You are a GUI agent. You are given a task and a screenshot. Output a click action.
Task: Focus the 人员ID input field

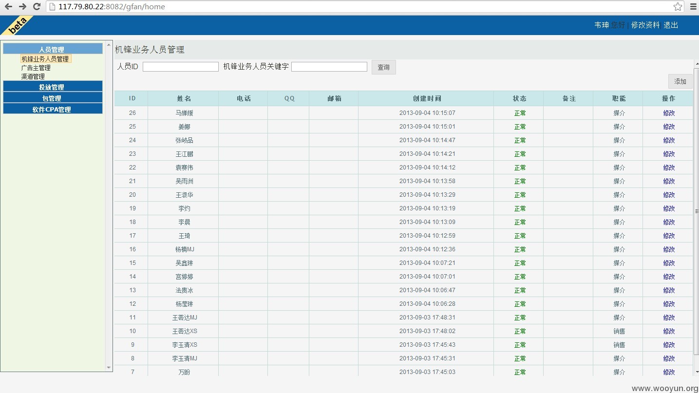[x=181, y=67]
